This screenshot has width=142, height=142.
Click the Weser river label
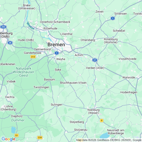click(x=30, y=26)
